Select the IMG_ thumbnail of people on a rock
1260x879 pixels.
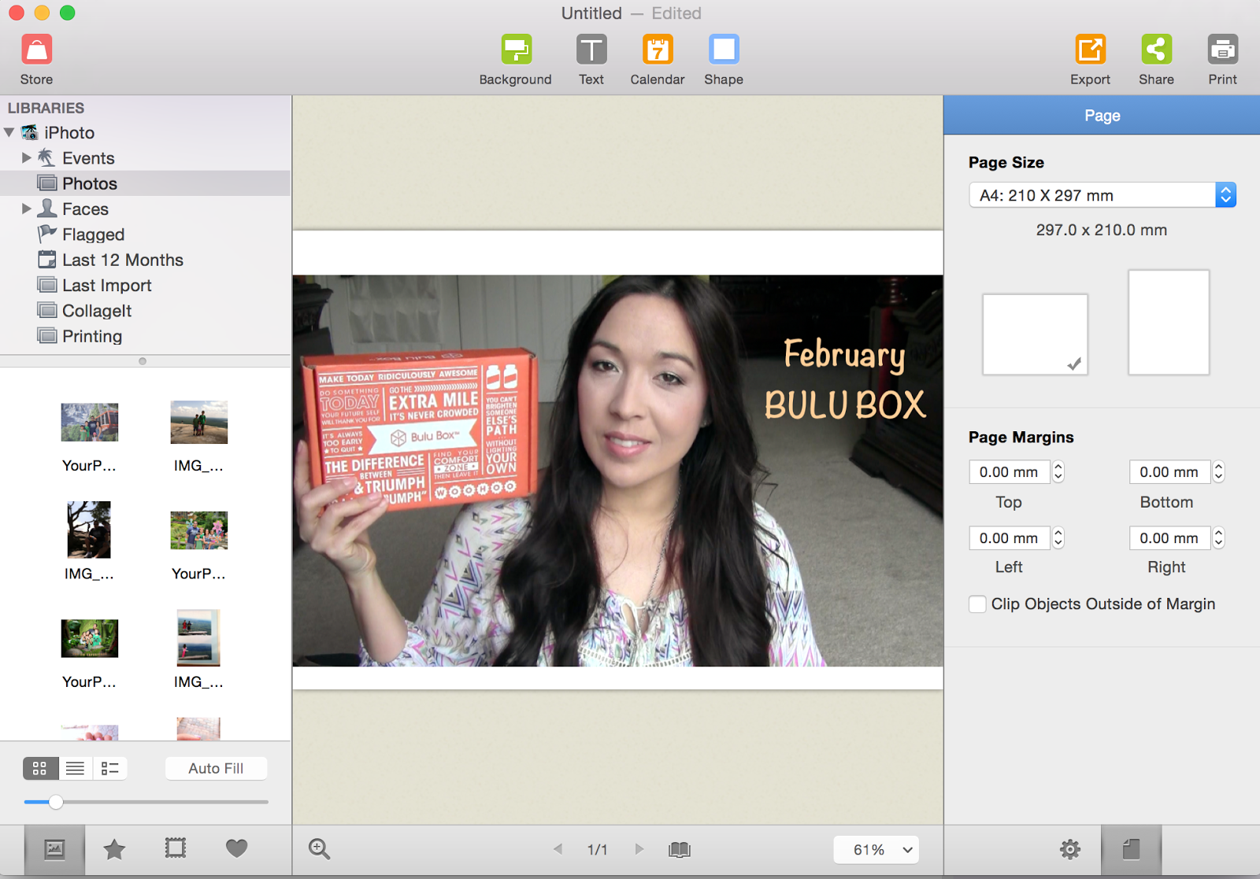[199, 423]
